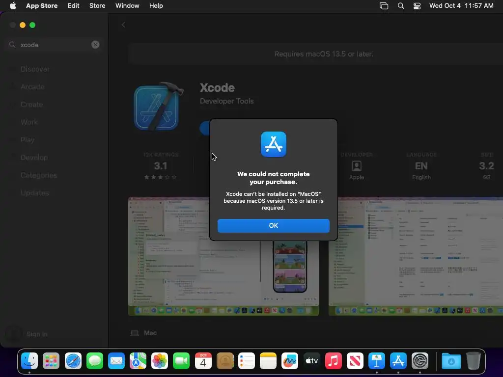This screenshot has height=377, width=503.
Task: Click the Xcode hammer app icon
Action: (158, 107)
